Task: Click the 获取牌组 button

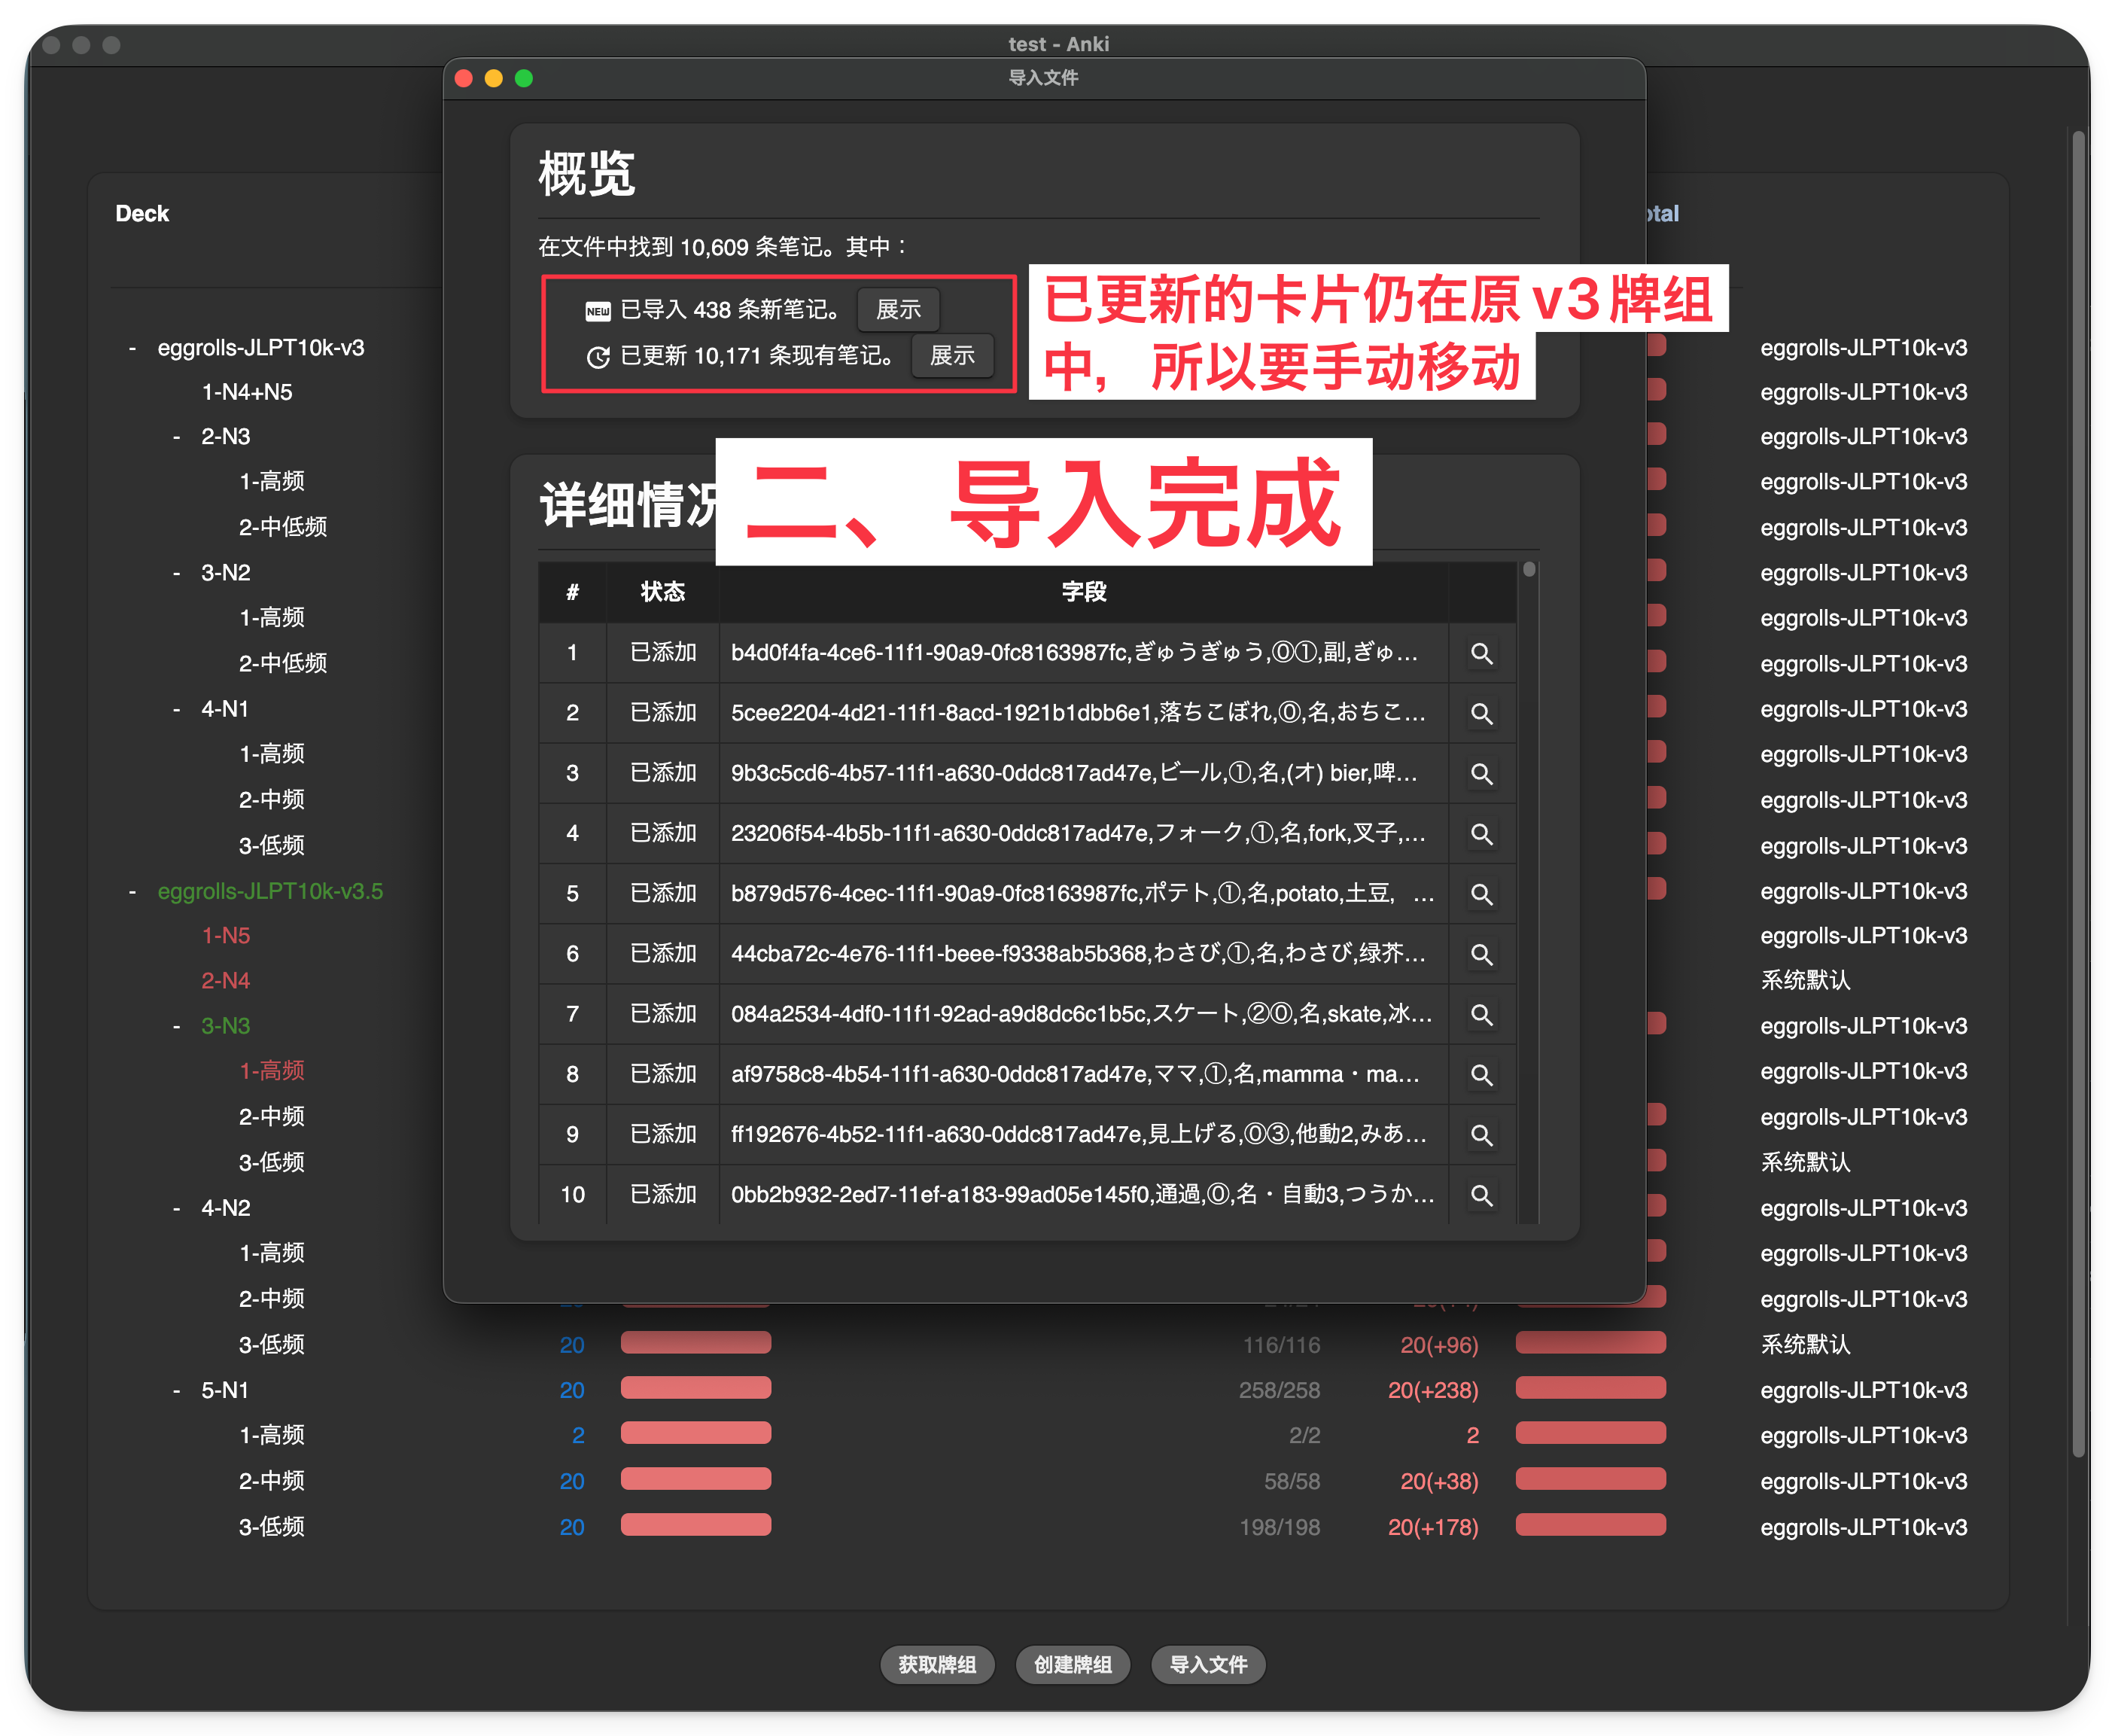Action: [936, 1664]
